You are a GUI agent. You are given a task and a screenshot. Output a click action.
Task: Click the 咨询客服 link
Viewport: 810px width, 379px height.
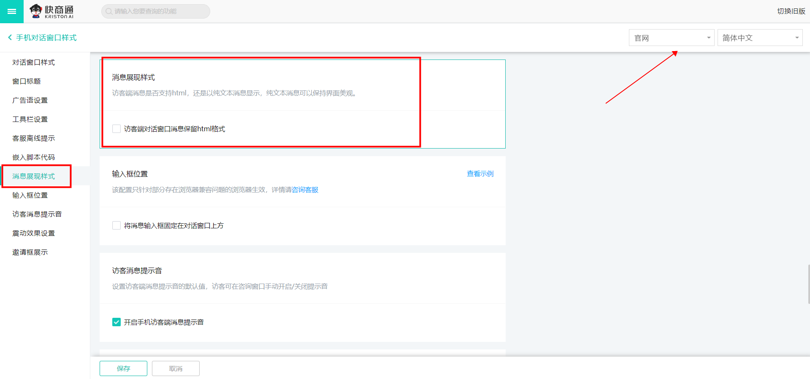(x=305, y=190)
